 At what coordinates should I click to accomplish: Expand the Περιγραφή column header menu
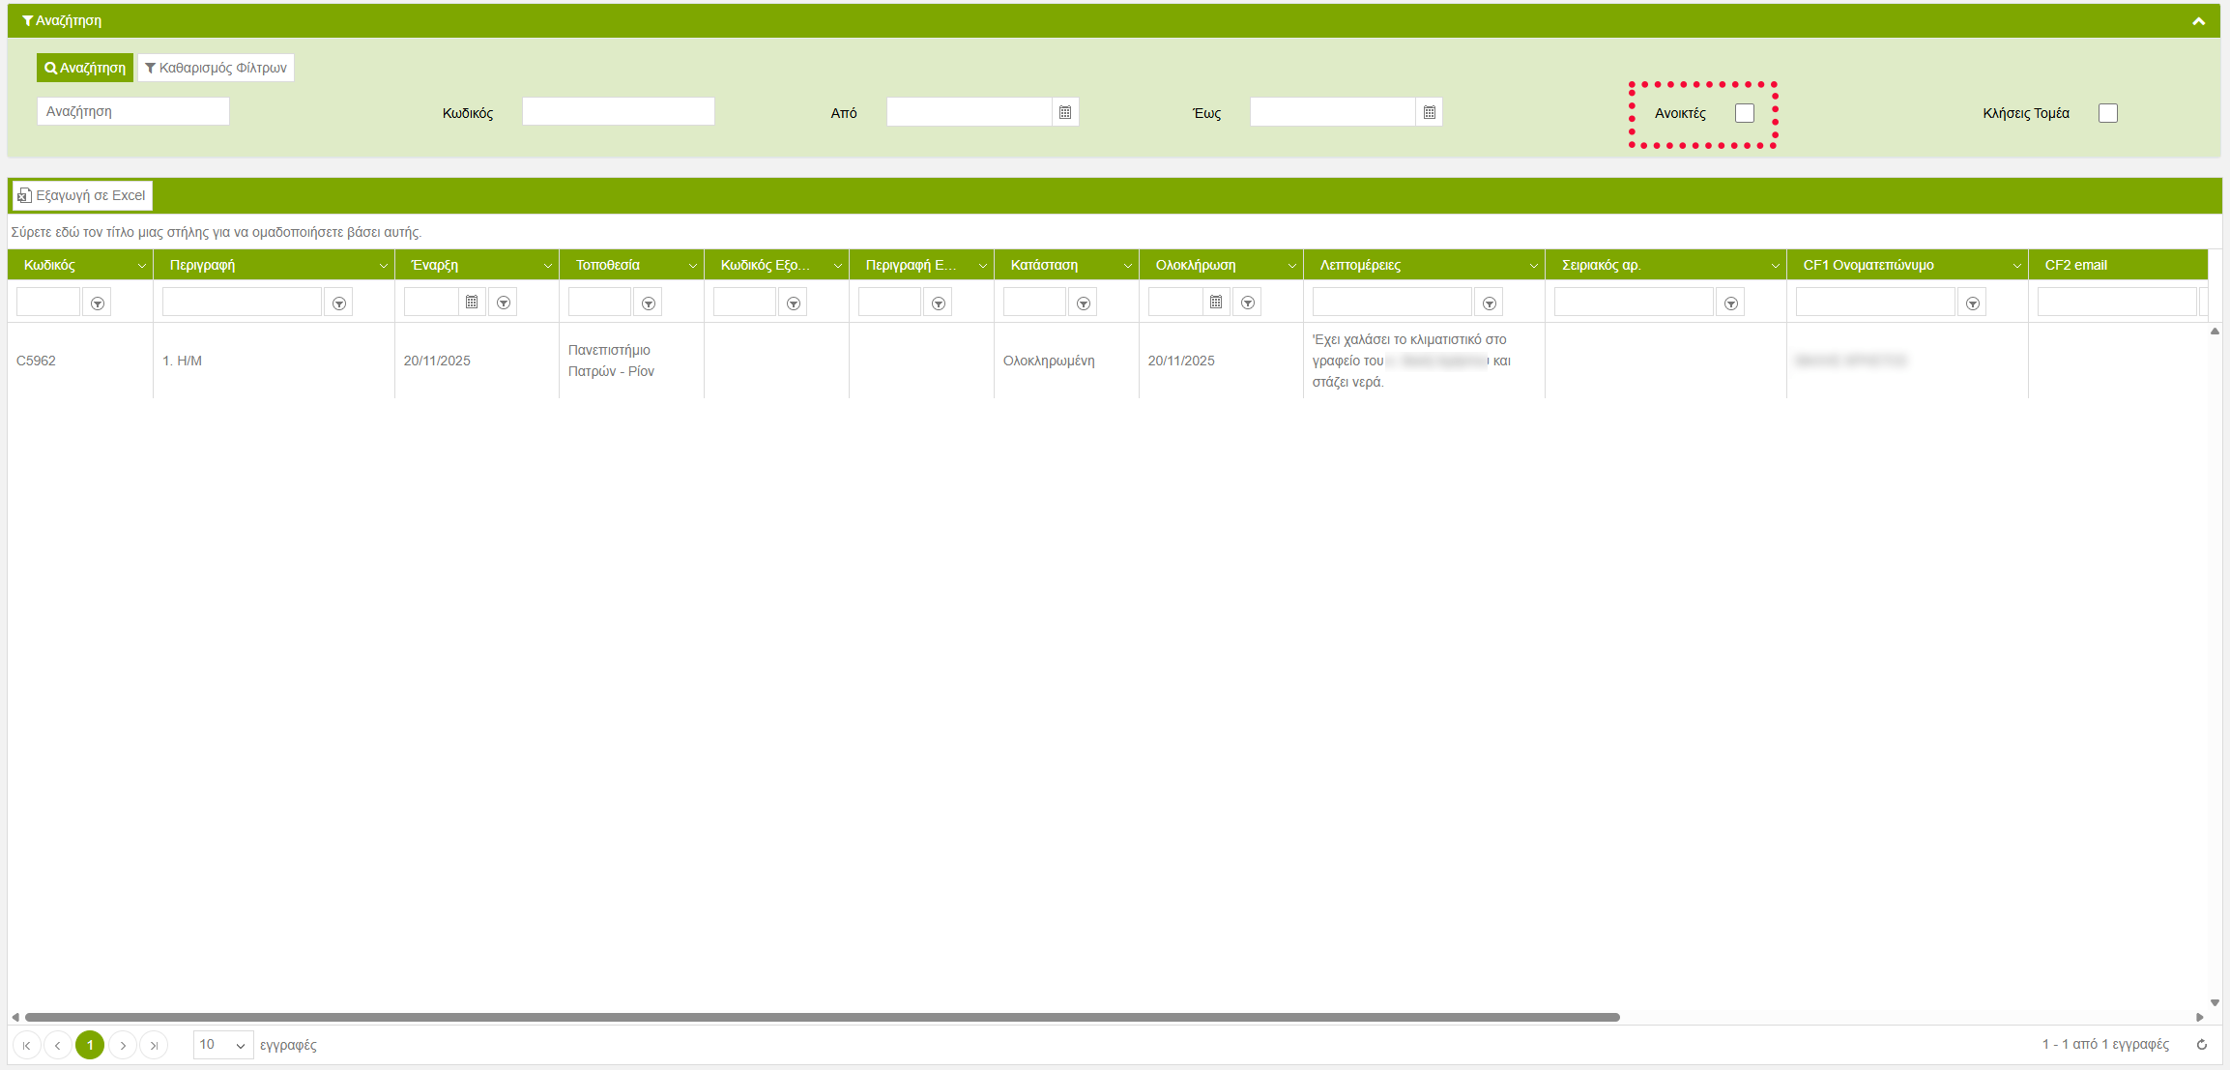tap(383, 265)
